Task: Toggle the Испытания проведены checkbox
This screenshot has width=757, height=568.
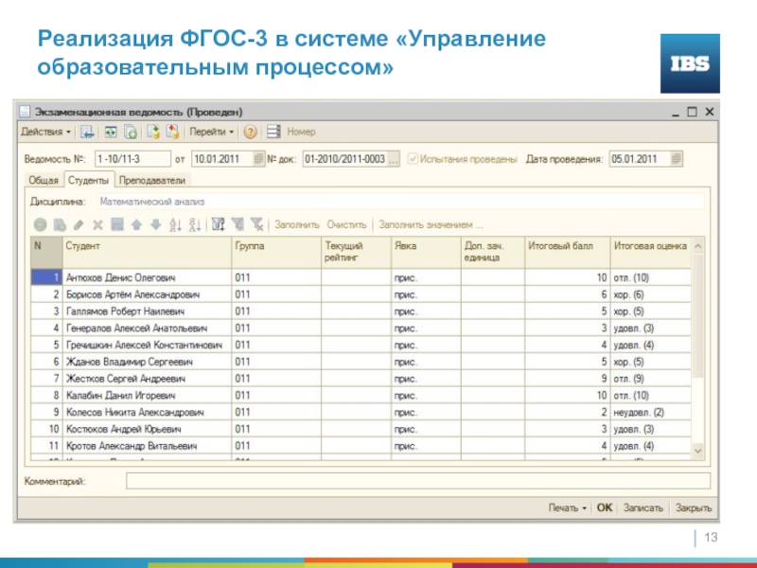Action: tap(413, 159)
